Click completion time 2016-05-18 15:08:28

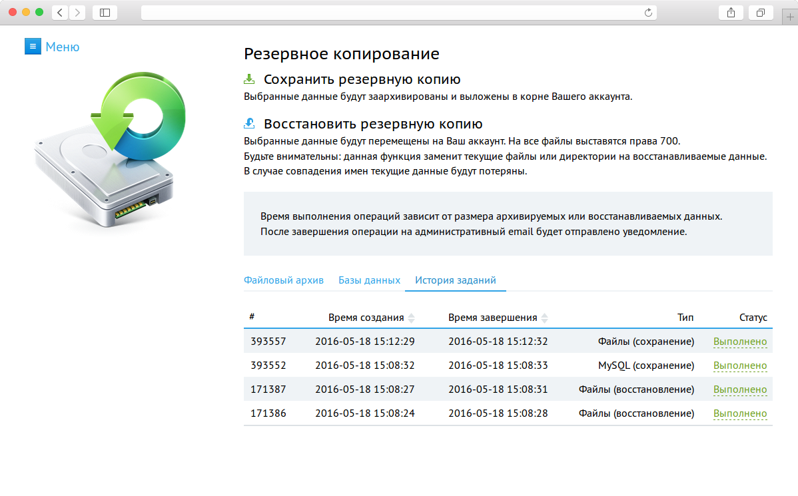tap(498, 413)
